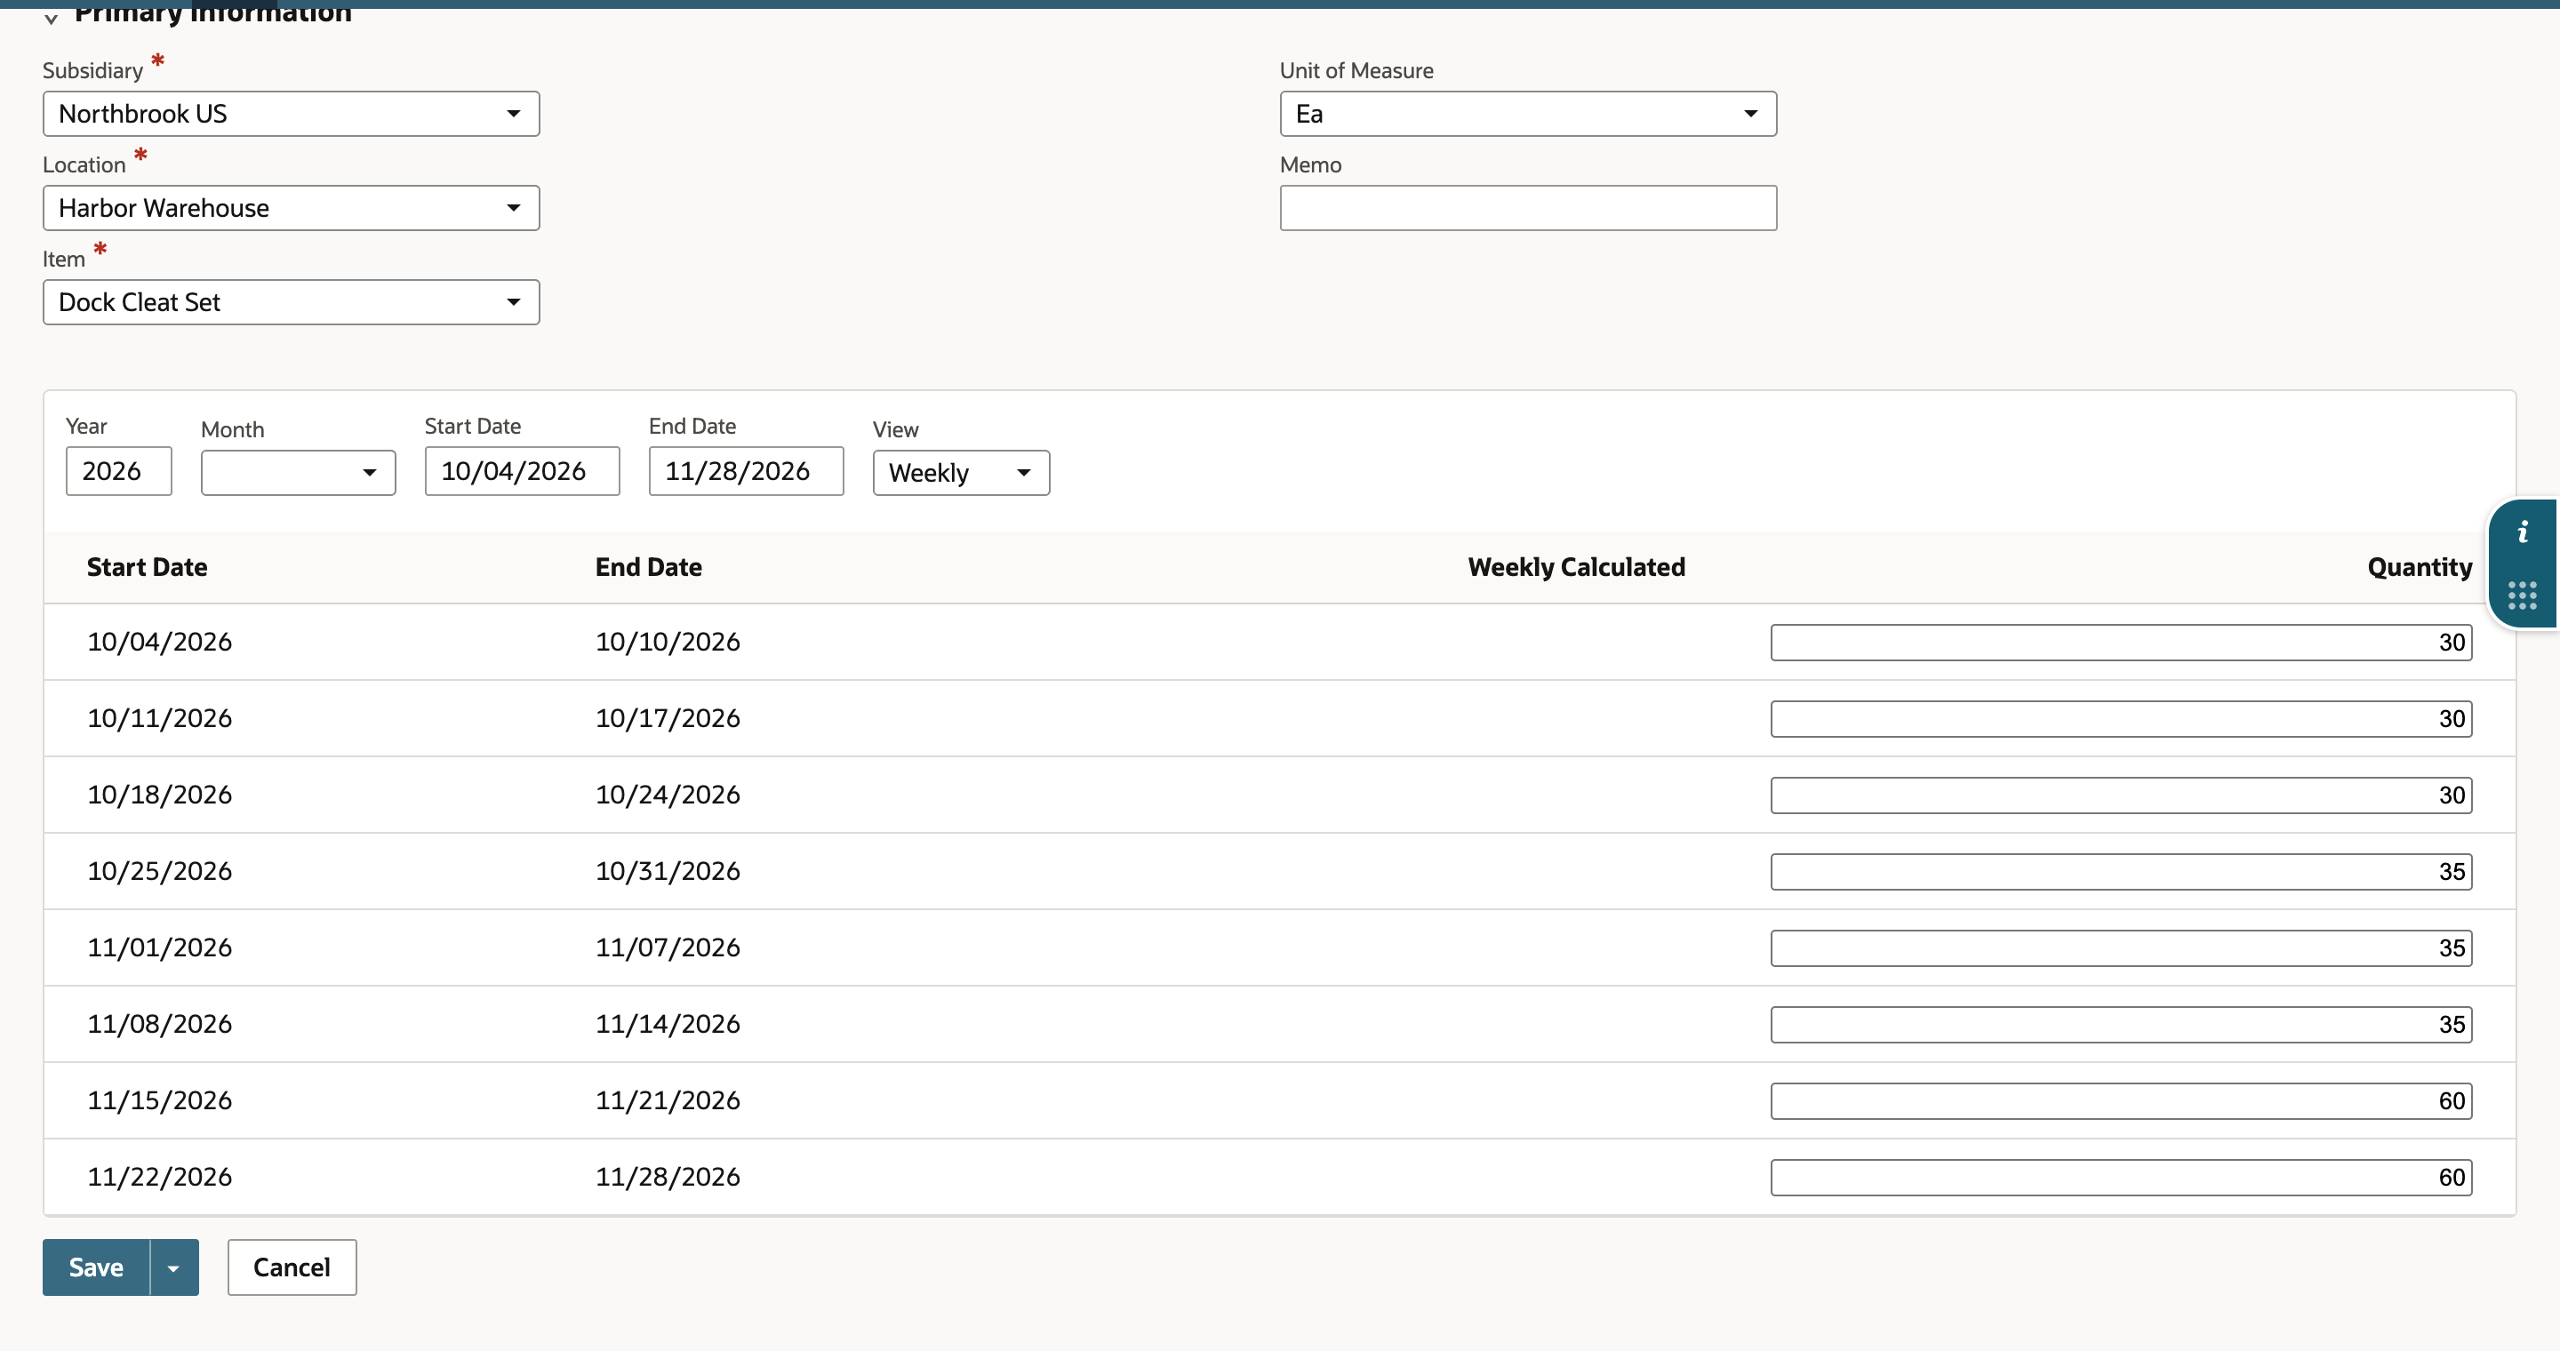Viewport: 2560px width, 1351px height.
Task: Click the End Date field 11/28/2026
Action: tap(746, 471)
